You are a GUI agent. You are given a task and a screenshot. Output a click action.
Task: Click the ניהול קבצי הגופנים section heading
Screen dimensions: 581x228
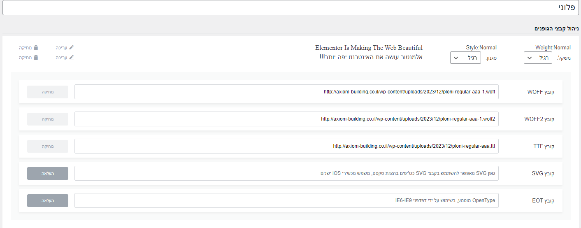pos(556,28)
